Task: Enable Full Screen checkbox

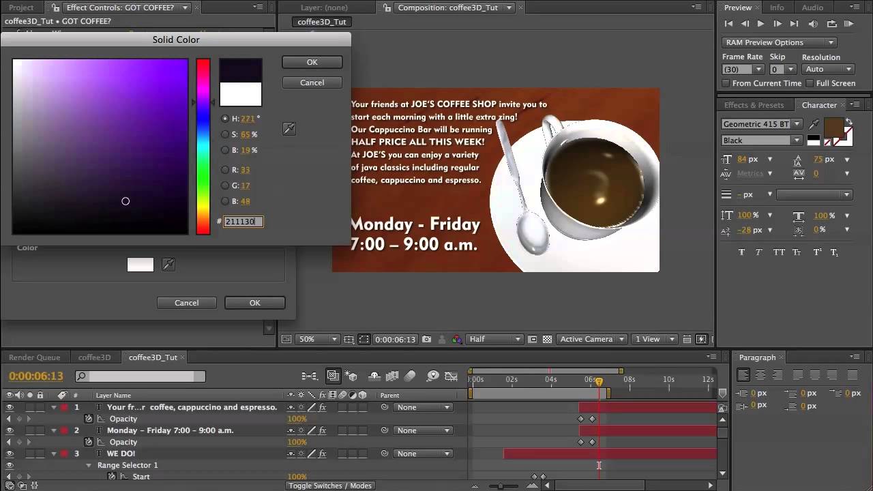Action: click(x=810, y=83)
